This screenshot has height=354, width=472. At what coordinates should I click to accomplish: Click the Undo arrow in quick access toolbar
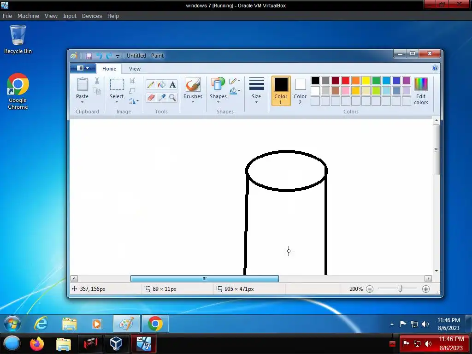(x=100, y=56)
